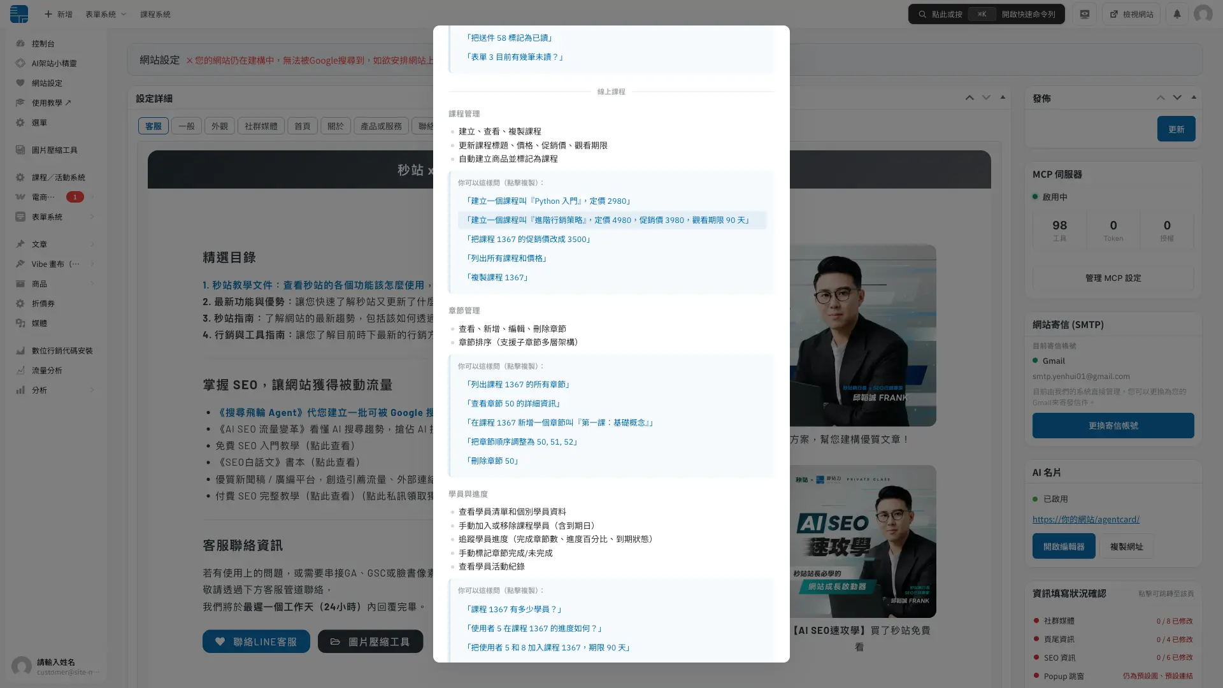Open 文章 pin icon in sidebar
Viewport: 1223px width, 688px height.
click(20, 244)
